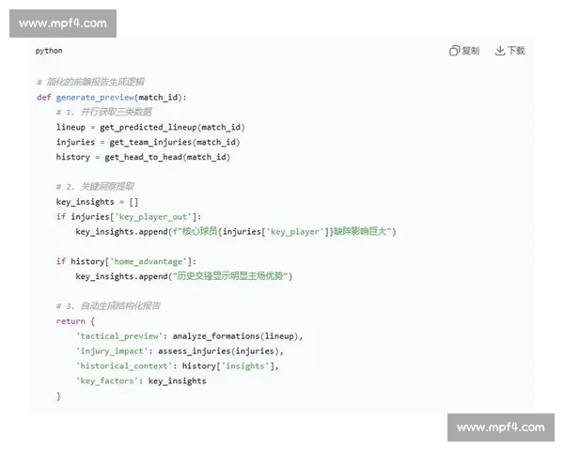Image resolution: width=564 pixels, height=451 pixels.
Task: Place cursor on the get_predicted_lineup line
Action: click(150, 127)
